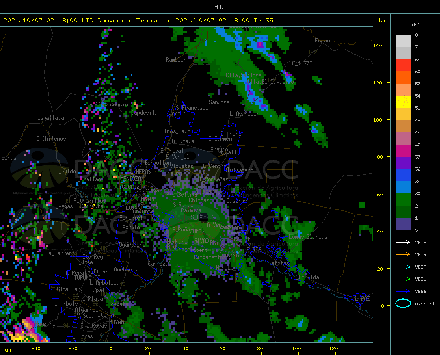Pick the orange swatch below 60 dBZ

[403, 78]
